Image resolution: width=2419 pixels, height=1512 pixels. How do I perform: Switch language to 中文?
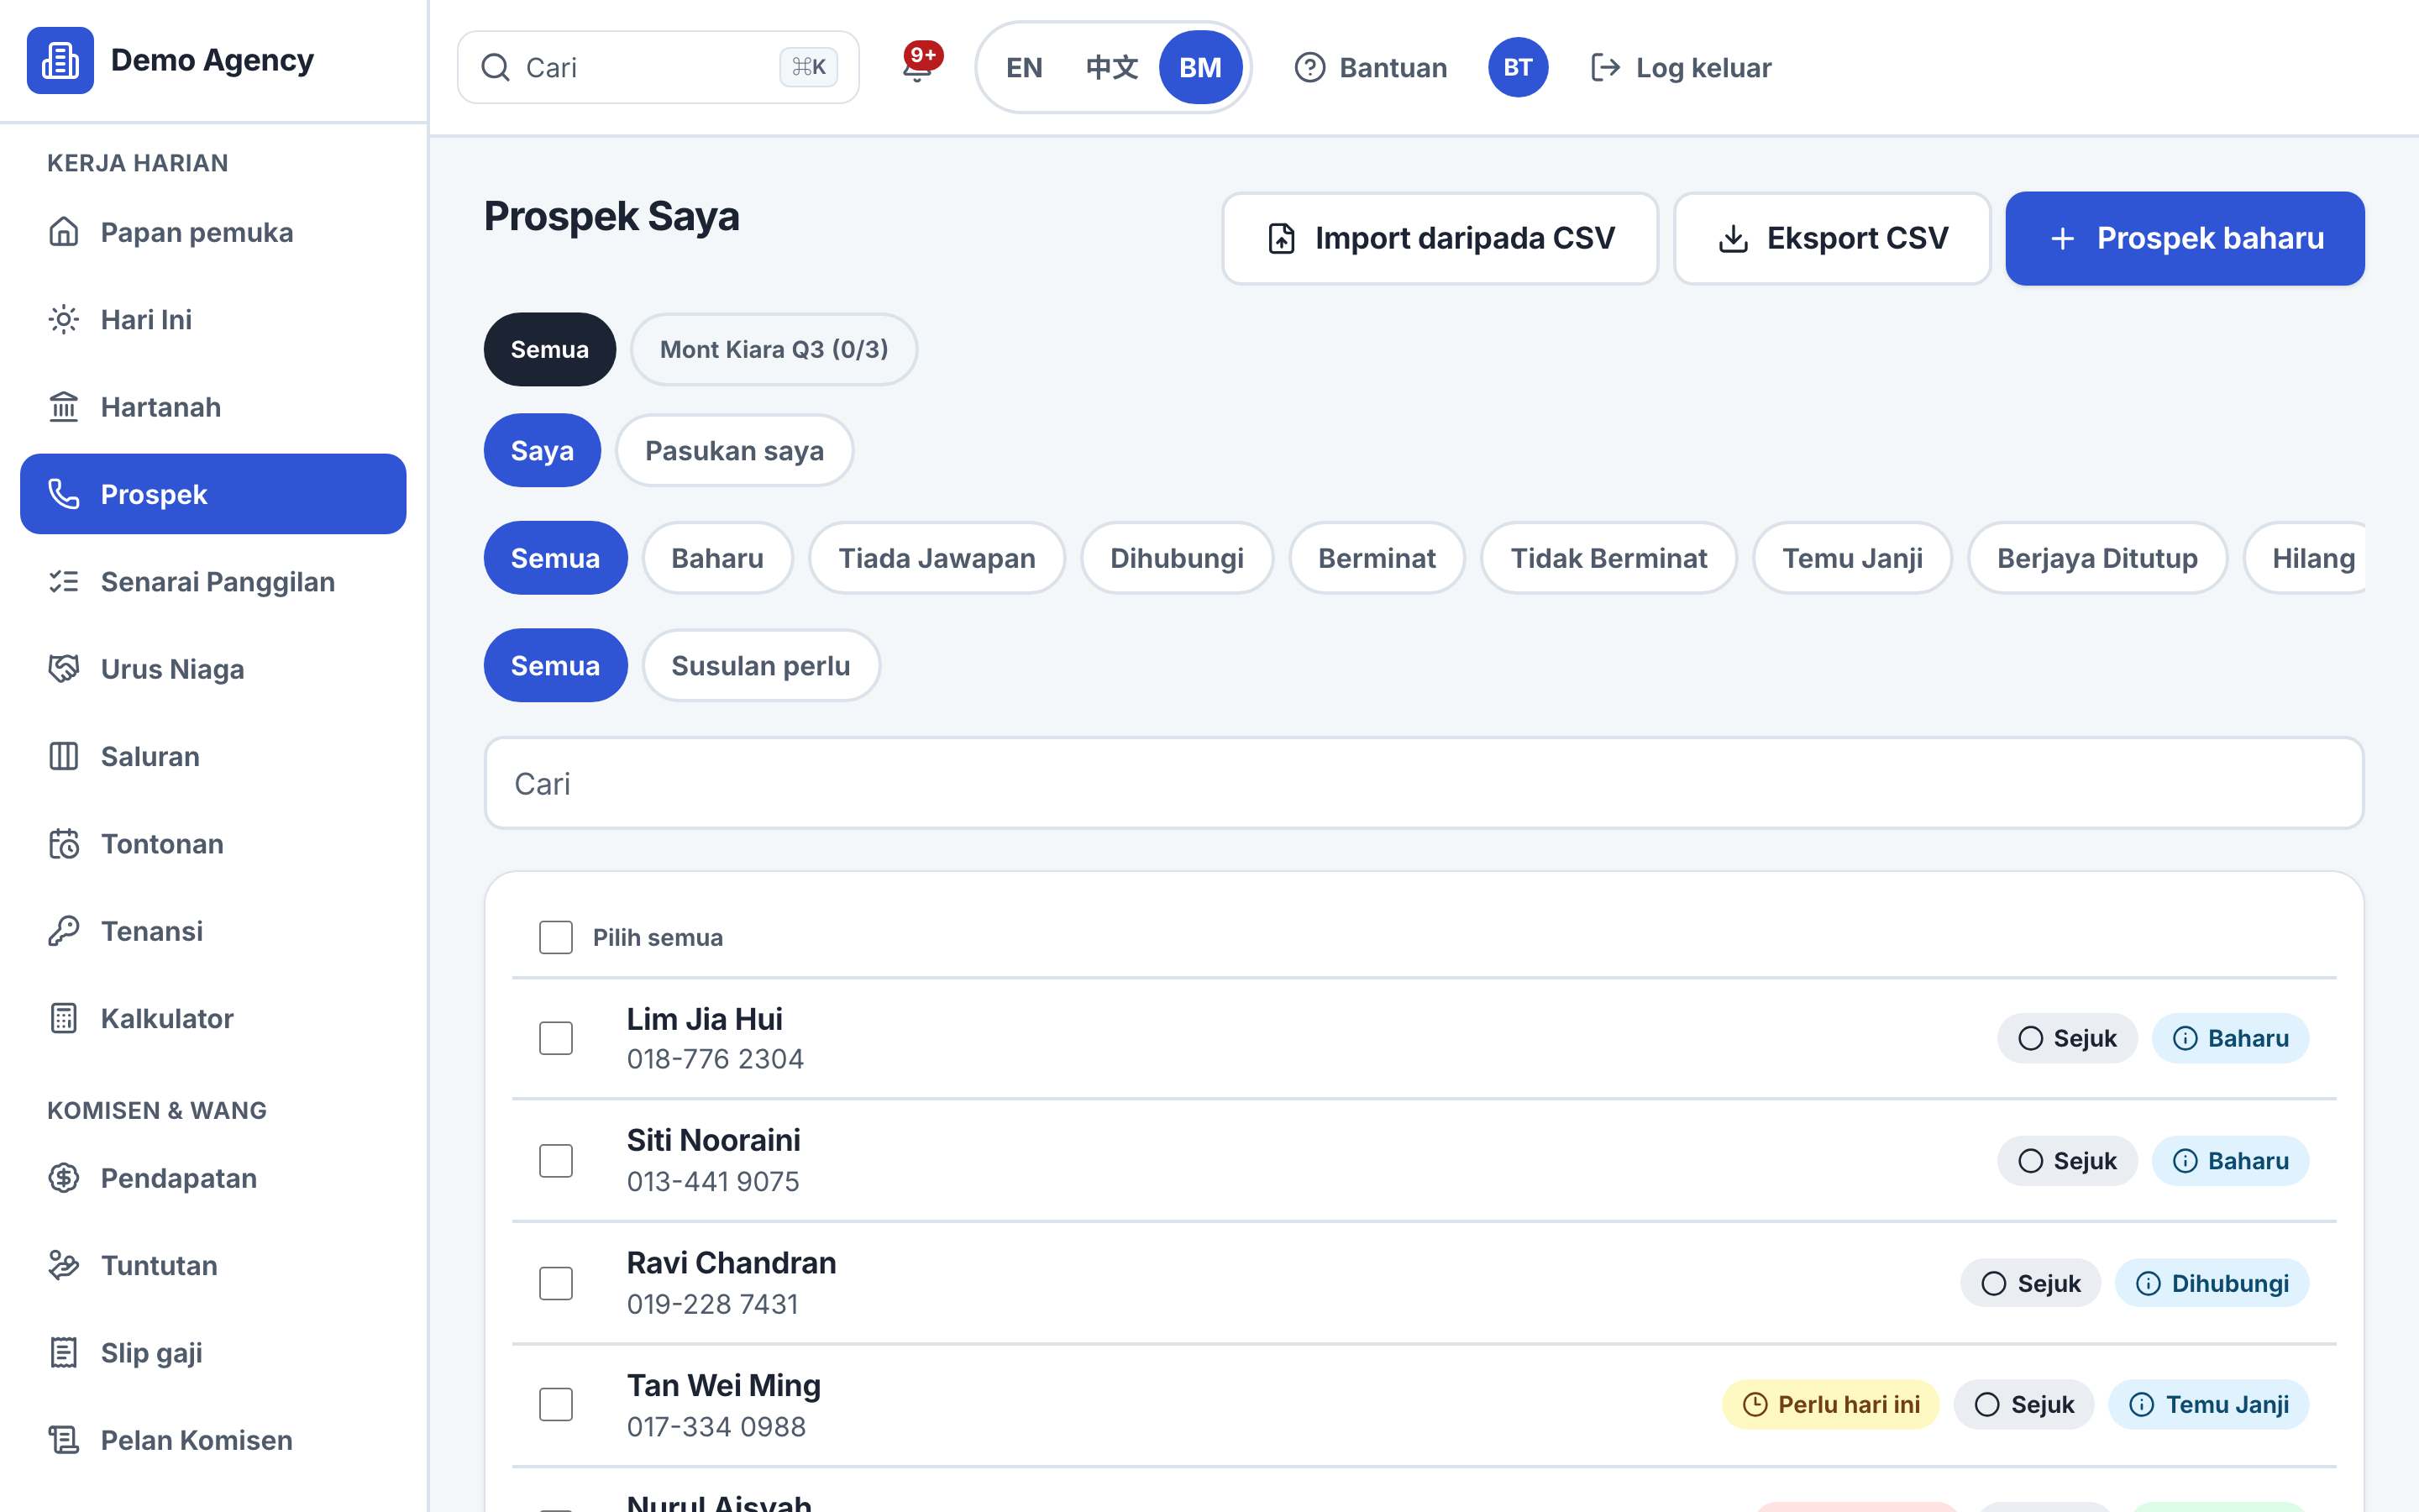click(1111, 67)
